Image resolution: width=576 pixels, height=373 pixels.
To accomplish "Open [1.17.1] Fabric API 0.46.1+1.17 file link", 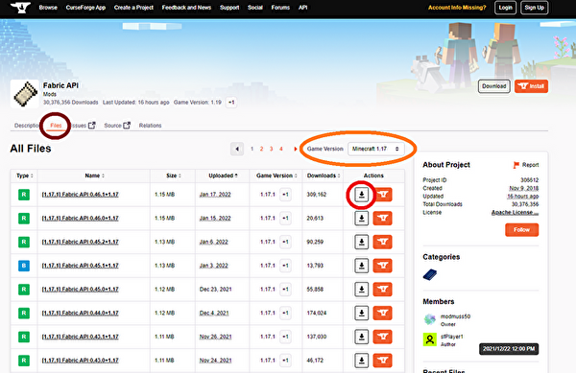I will pyautogui.click(x=80, y=195).
